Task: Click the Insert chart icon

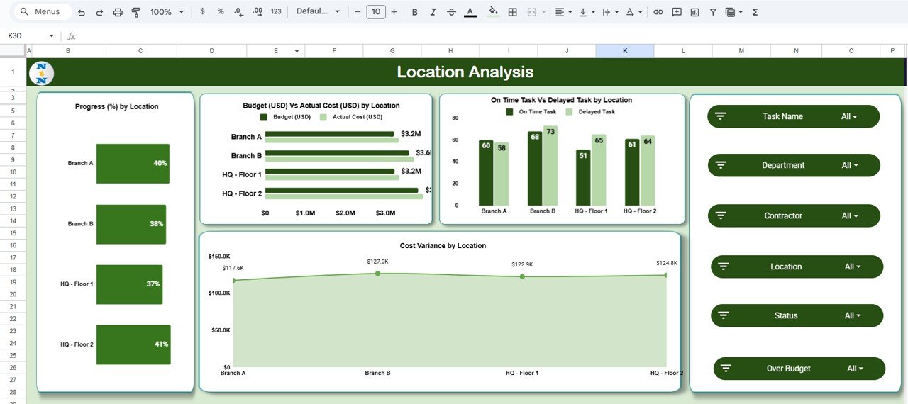Action: pyautogui.click(x=694, y=12)
